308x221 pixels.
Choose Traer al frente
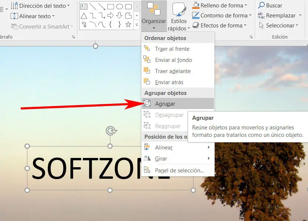click(x=178, y=49)
